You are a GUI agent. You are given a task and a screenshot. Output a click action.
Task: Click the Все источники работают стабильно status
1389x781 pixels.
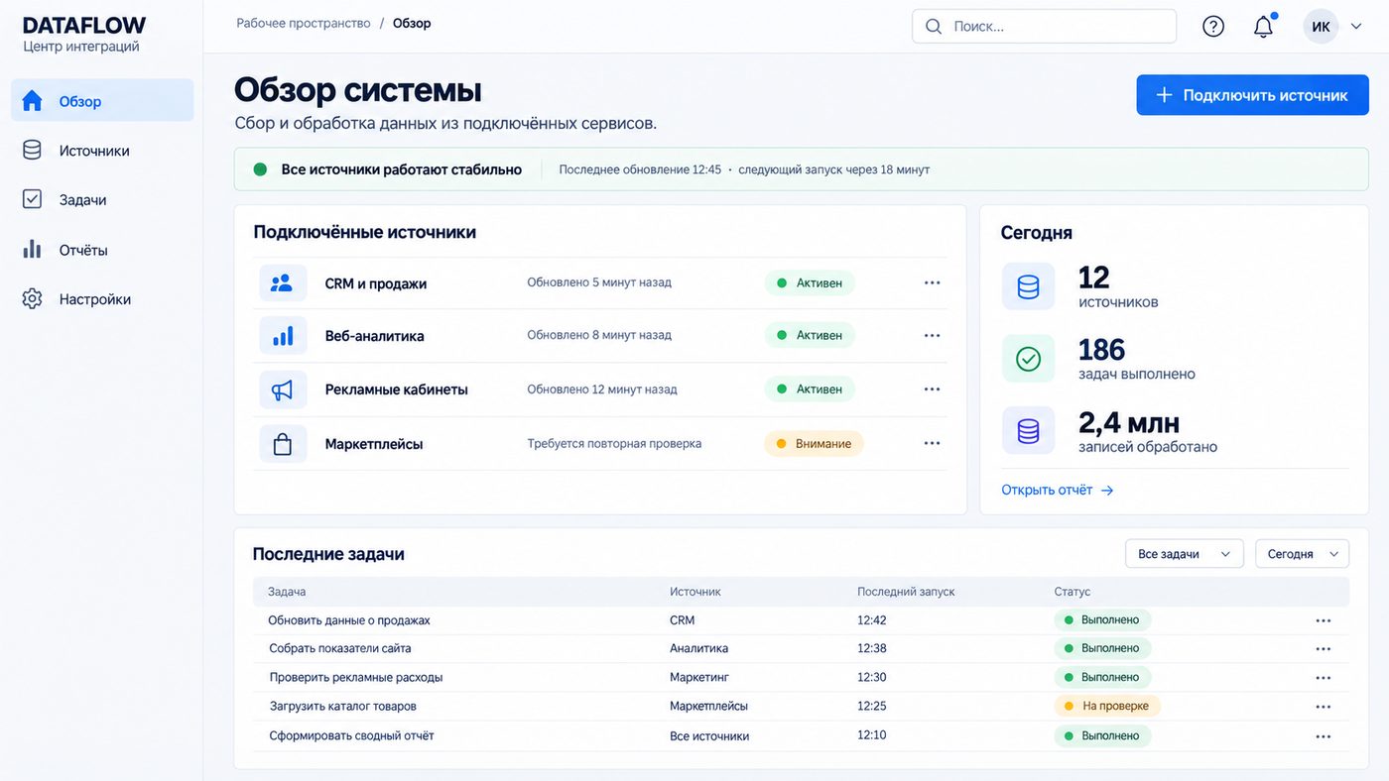(x=401, y=169)
